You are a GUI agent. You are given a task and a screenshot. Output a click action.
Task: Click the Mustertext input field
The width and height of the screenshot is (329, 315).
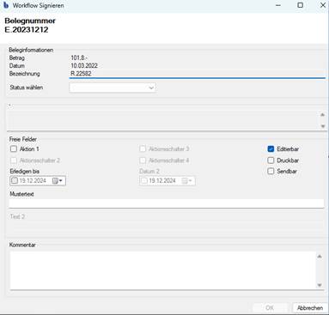(167, 203)
